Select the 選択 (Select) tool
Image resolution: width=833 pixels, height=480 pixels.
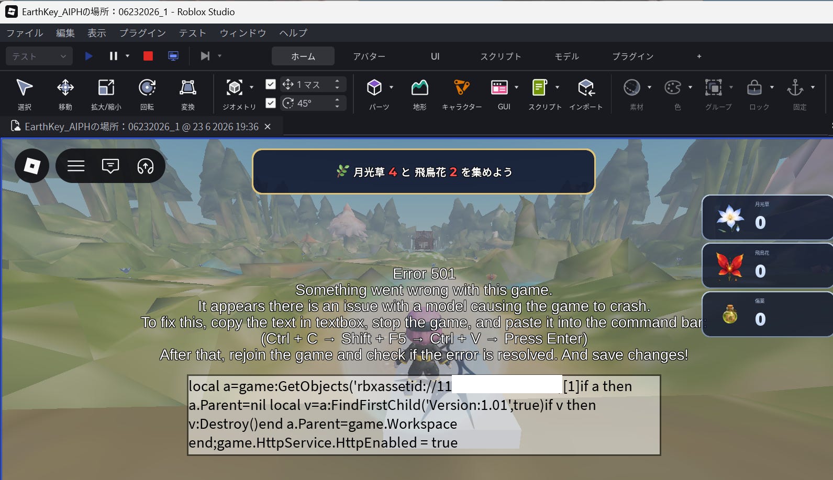pos(25,94)
